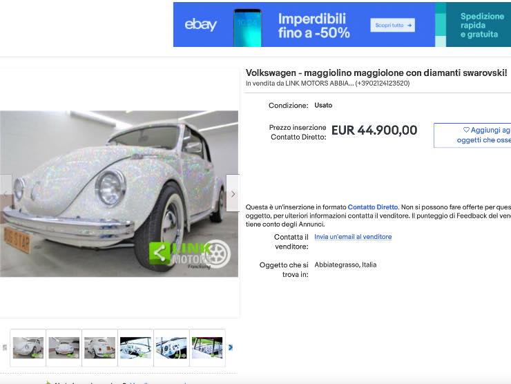Image resolution: width=511 pixels, height=384 pixels.
Task: Click the Link Motors watermark logo
Action: click(190, 254)
